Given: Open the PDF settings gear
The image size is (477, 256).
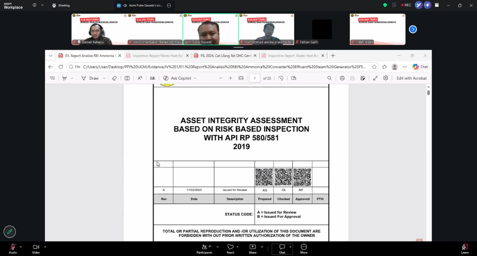Looking at the screenshot, I should pos(386,78).
